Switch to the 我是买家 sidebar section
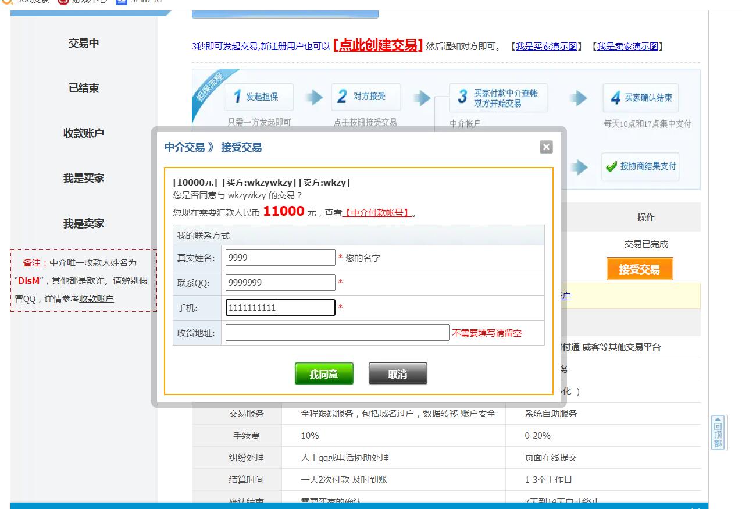The image size is (742, 509). pos(84,179)
